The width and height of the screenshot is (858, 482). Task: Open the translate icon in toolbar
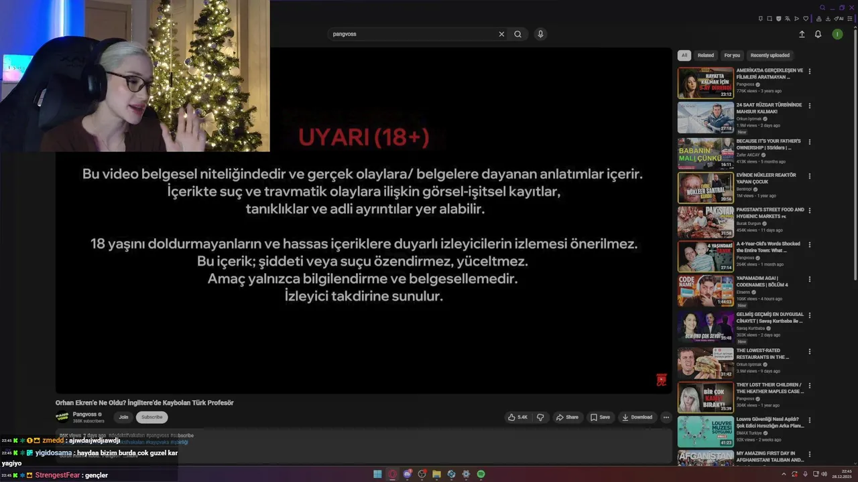tap(788, 19)
